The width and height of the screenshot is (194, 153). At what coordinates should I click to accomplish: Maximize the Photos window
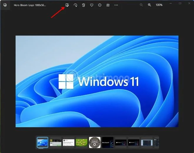(x=180, y=3)
